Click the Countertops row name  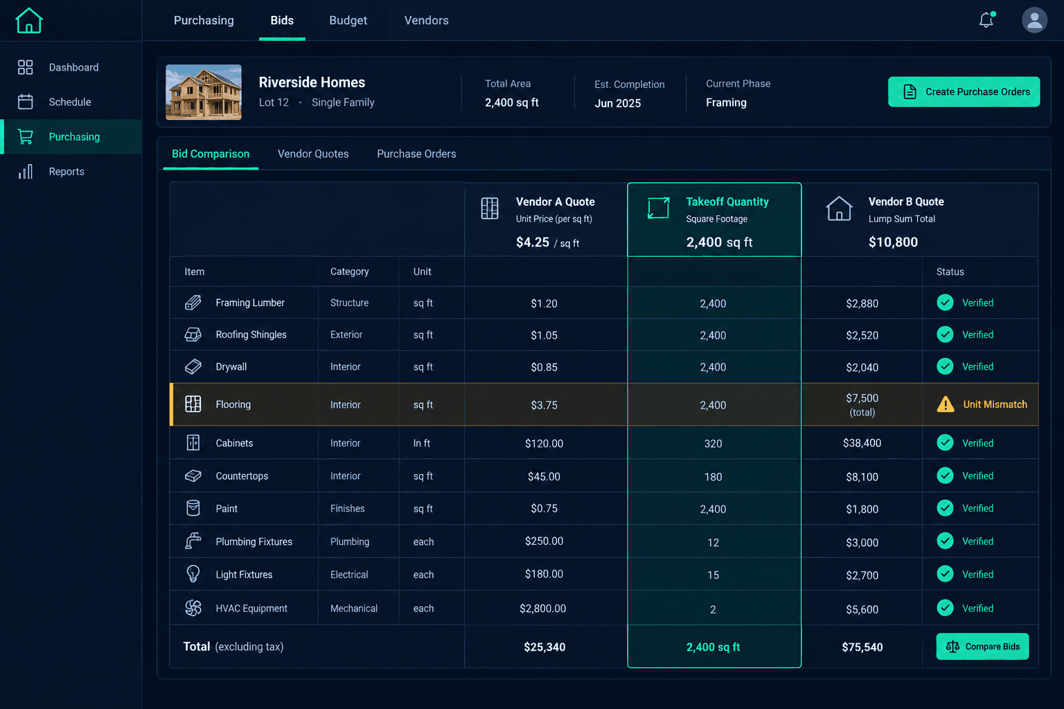coord(242,476)
